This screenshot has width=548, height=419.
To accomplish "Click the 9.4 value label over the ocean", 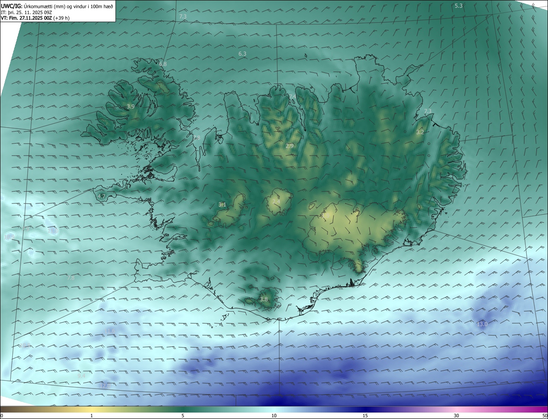I will coord(81,375).
